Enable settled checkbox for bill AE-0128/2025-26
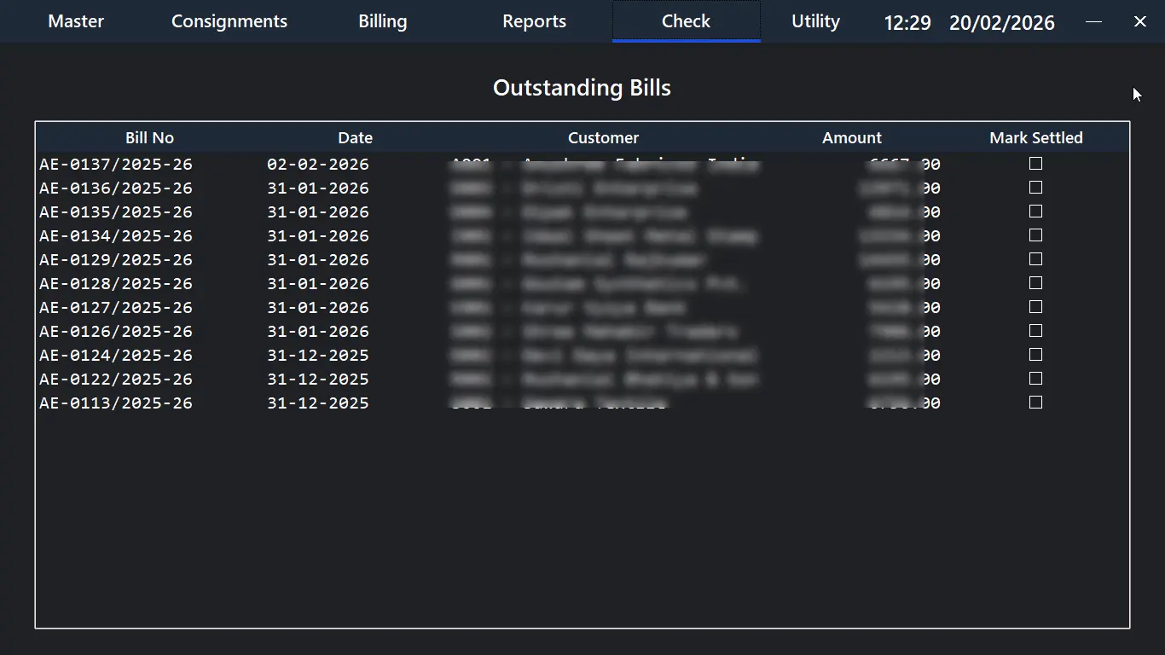This screenshot has height=655, width=1165. click(1035, 283)
